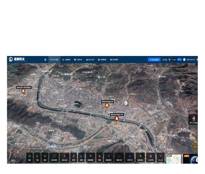This screenshot has height=174, width=205.
Task: Select the 测距 distance measuring tool
Action: [x=74, y=157]
